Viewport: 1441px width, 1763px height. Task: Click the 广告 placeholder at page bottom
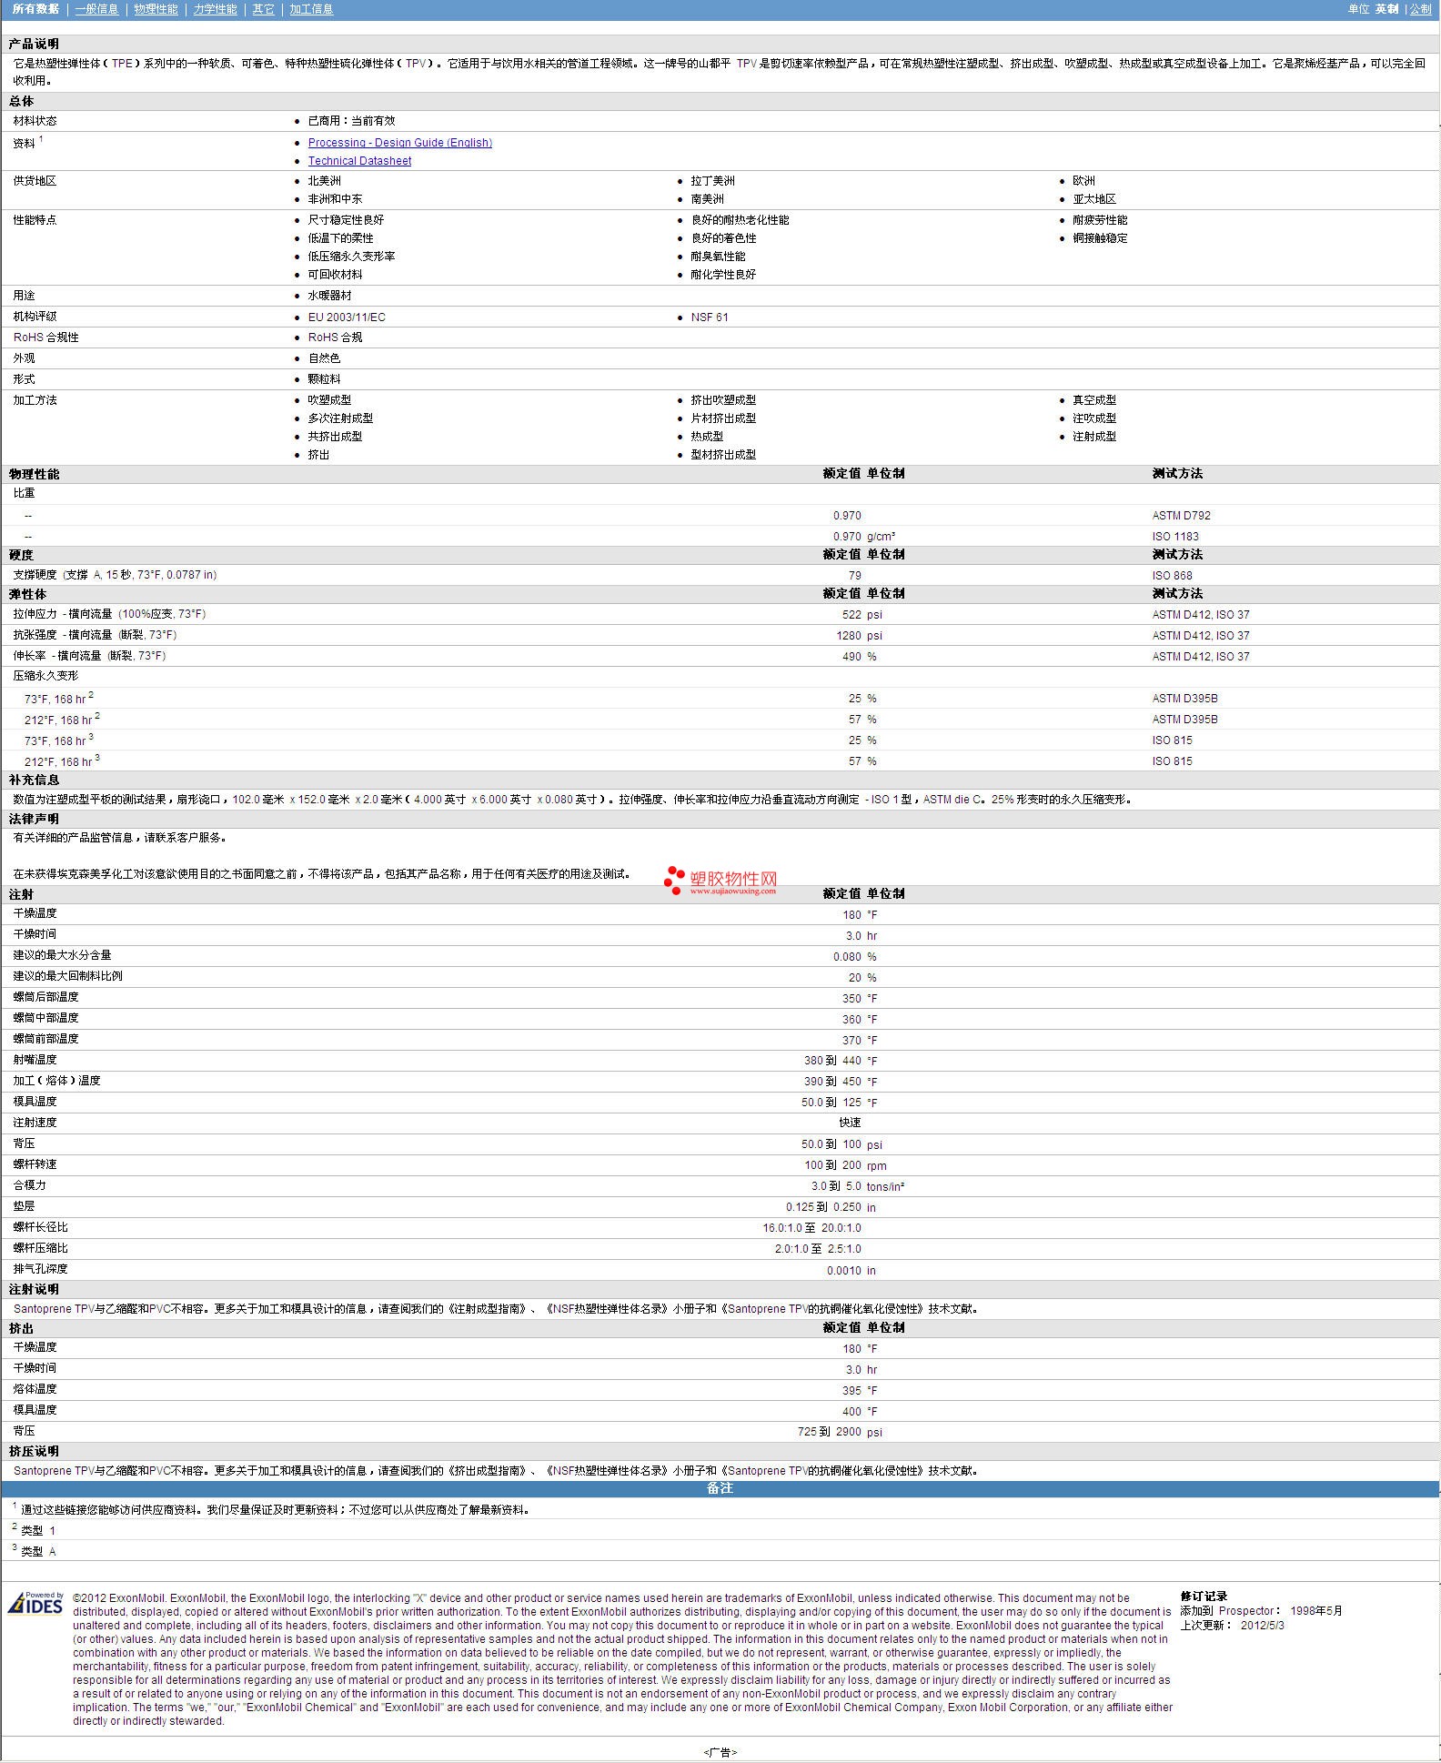720,1751
